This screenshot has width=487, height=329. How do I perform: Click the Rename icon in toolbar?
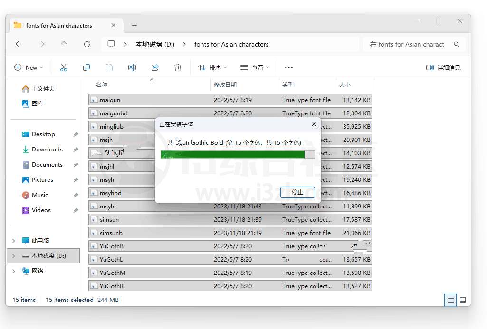point(132,67)
